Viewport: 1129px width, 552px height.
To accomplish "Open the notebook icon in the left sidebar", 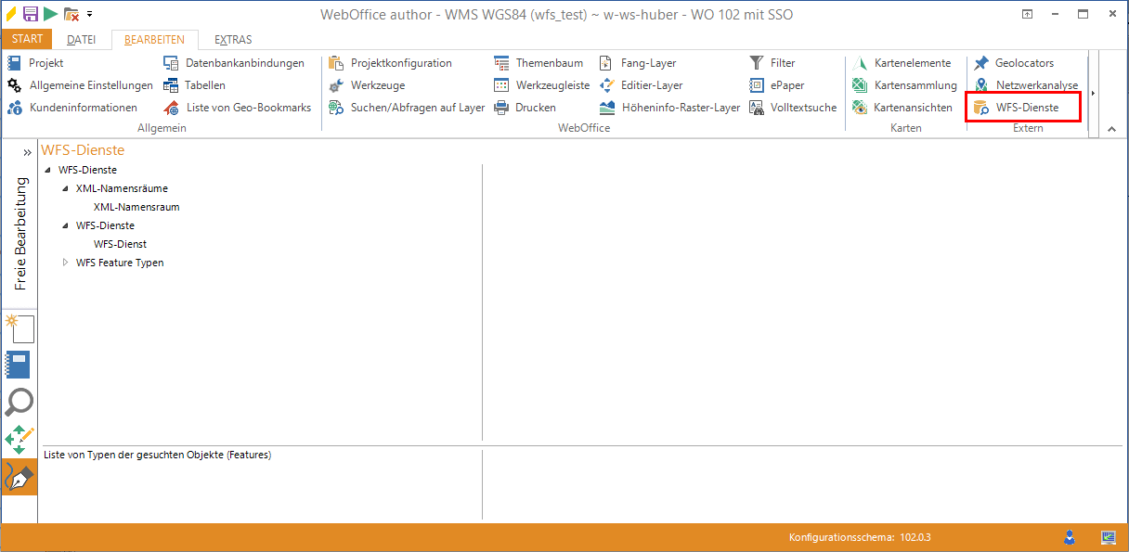I will click(x=19, y=365).
